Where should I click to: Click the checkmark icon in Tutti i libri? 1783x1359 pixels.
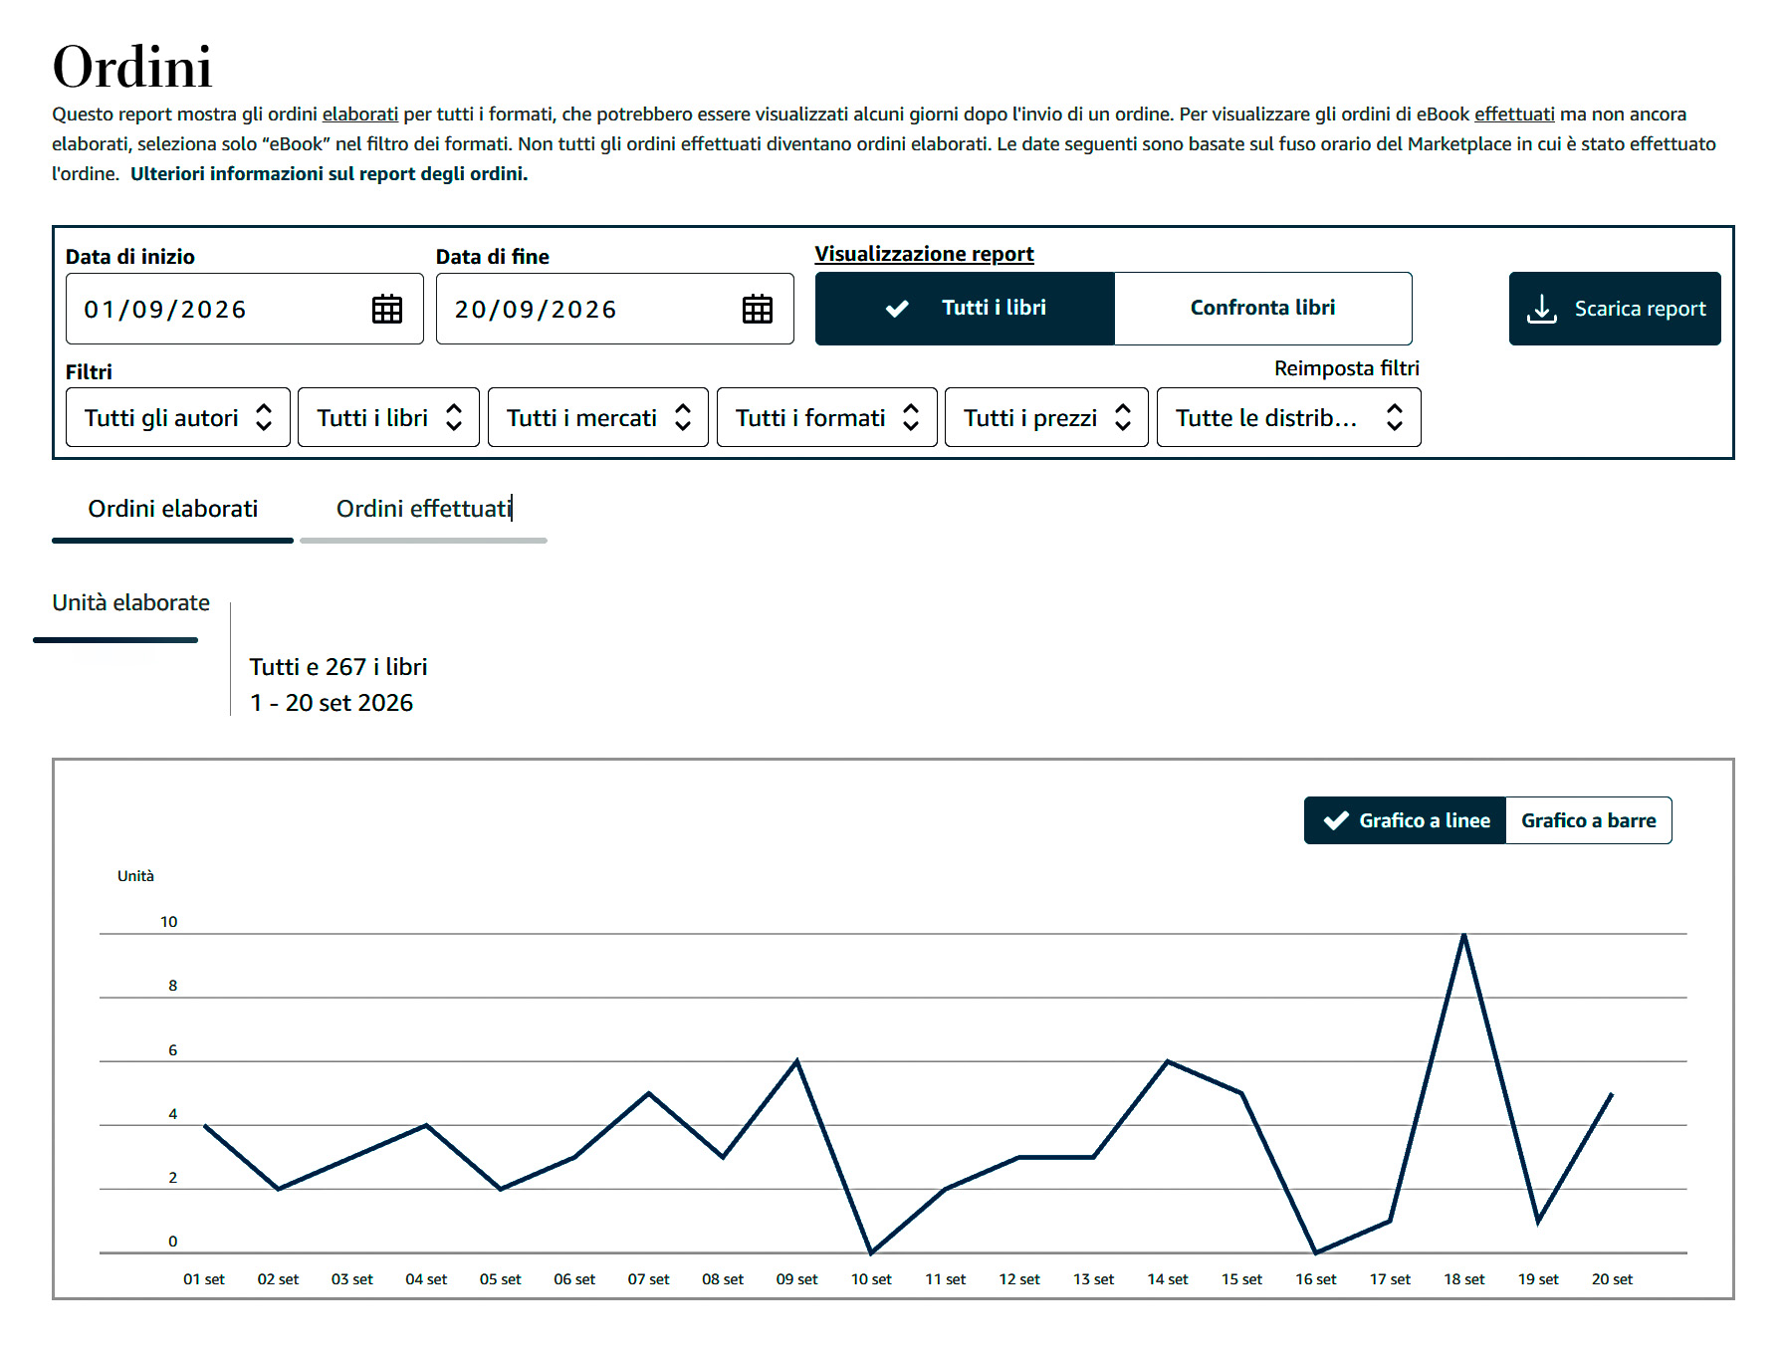tap(897, 309)
